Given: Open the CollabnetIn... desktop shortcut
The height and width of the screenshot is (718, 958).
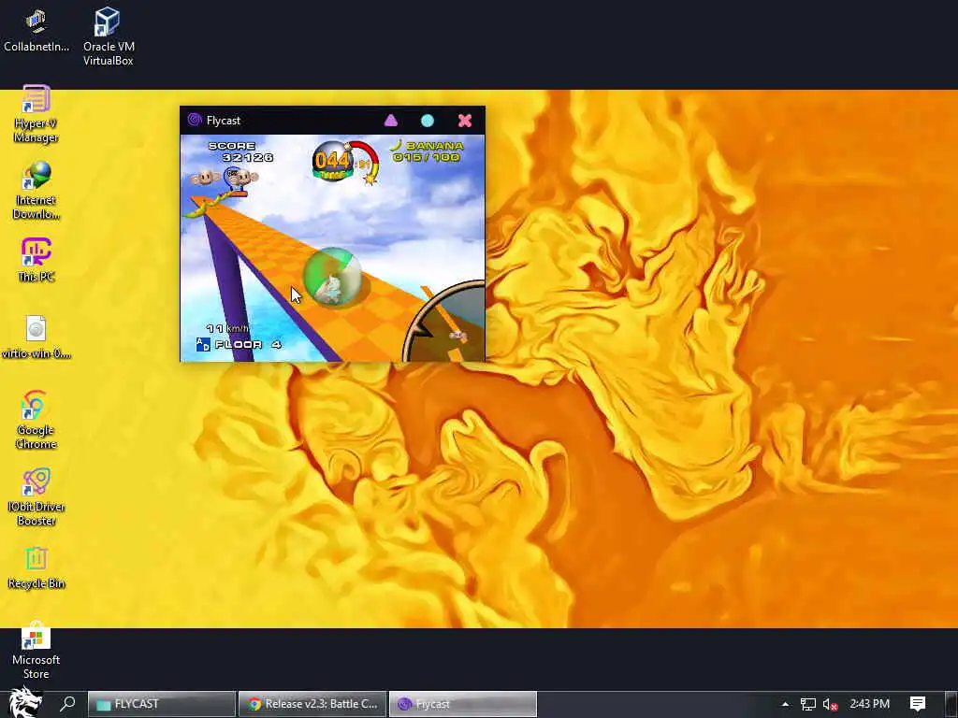Looking at the screenshot, I should pos(36,30).
